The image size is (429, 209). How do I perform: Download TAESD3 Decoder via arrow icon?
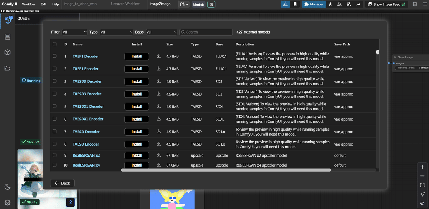159,81
